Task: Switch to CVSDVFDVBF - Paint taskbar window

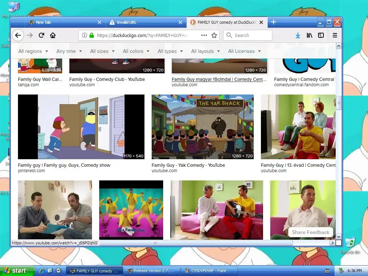Action: click(209, 271)
